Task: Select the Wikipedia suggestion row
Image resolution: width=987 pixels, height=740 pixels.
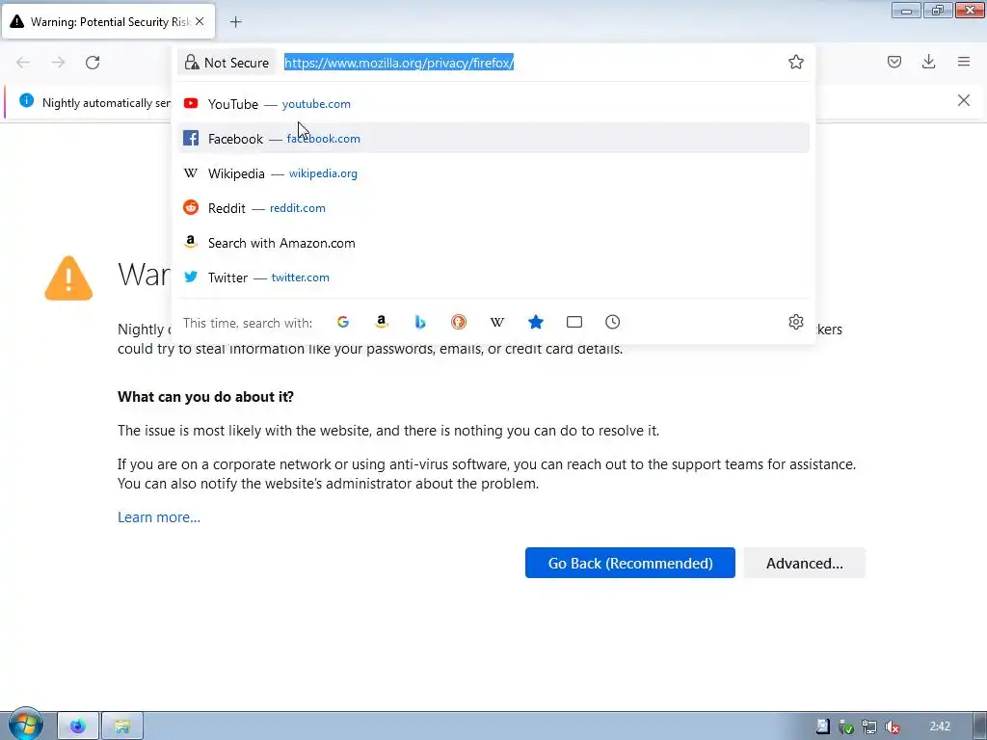Action: click(493, 173)
